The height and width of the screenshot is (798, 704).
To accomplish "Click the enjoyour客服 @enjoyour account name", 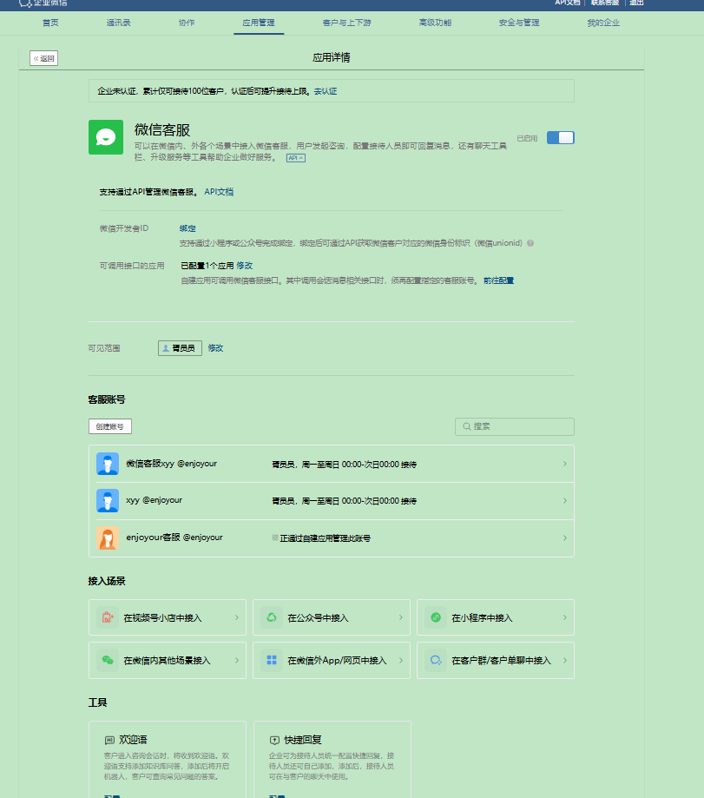I will coord(174,537).
